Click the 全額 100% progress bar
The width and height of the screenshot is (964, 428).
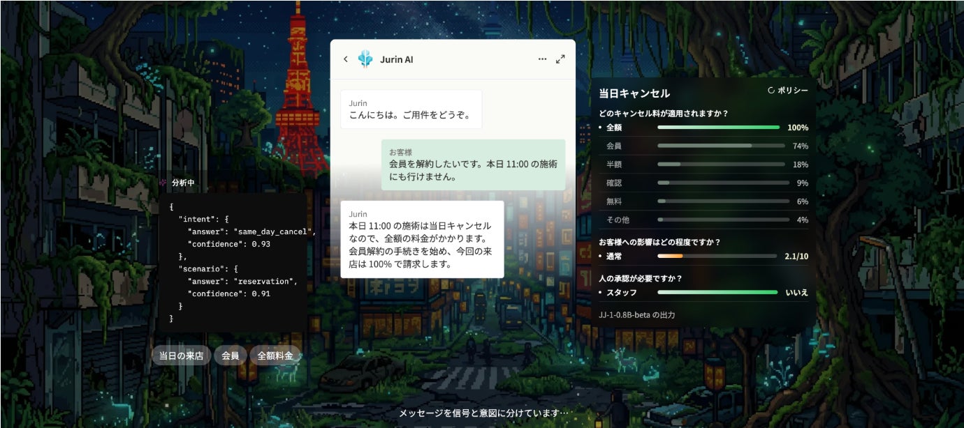(718, 128)
